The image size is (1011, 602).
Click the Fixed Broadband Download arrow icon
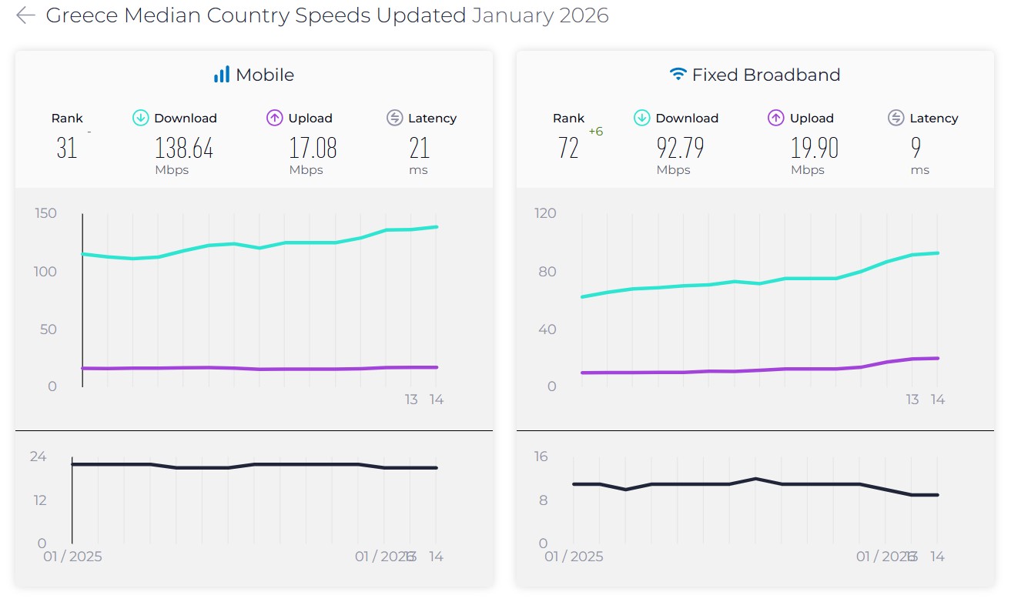tap(641, 118)
